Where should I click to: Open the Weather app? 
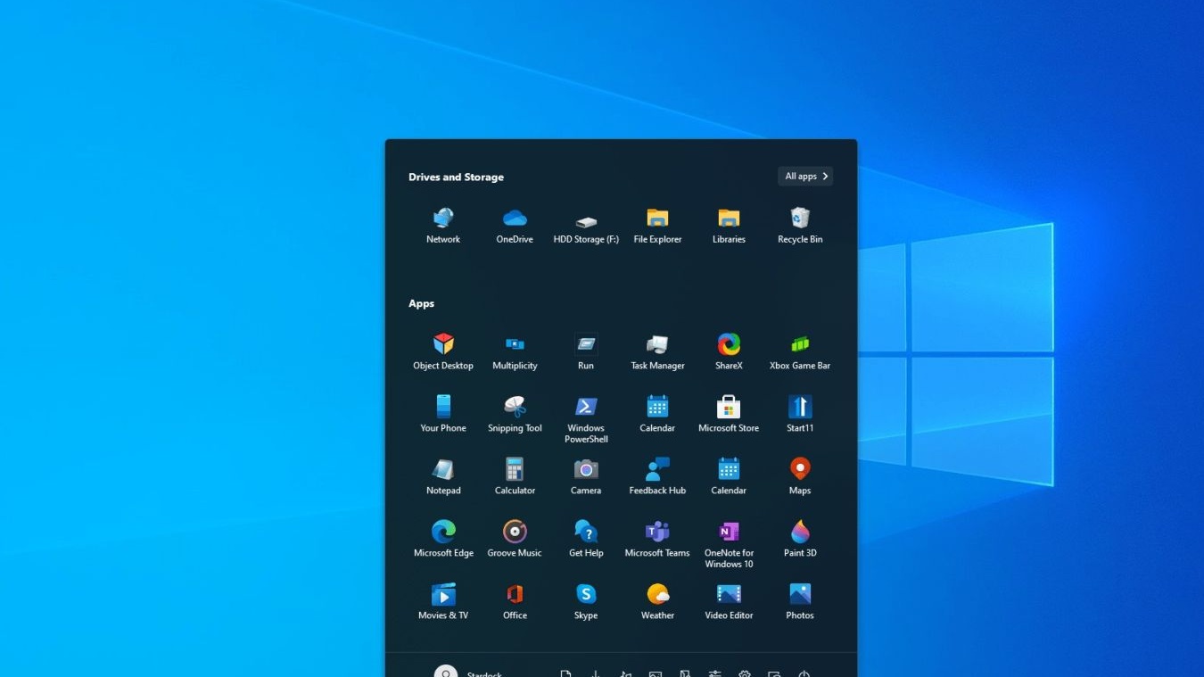click(657, 601)
